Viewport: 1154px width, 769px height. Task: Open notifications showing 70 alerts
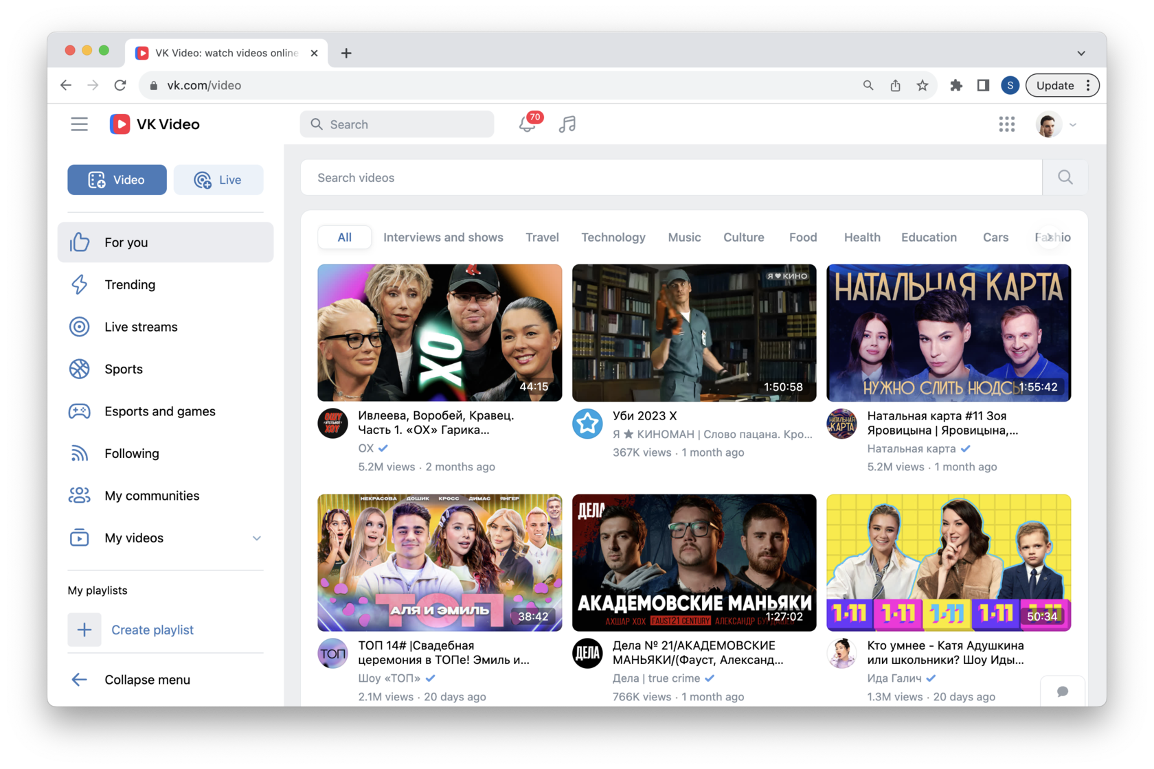tap(528, 124)
